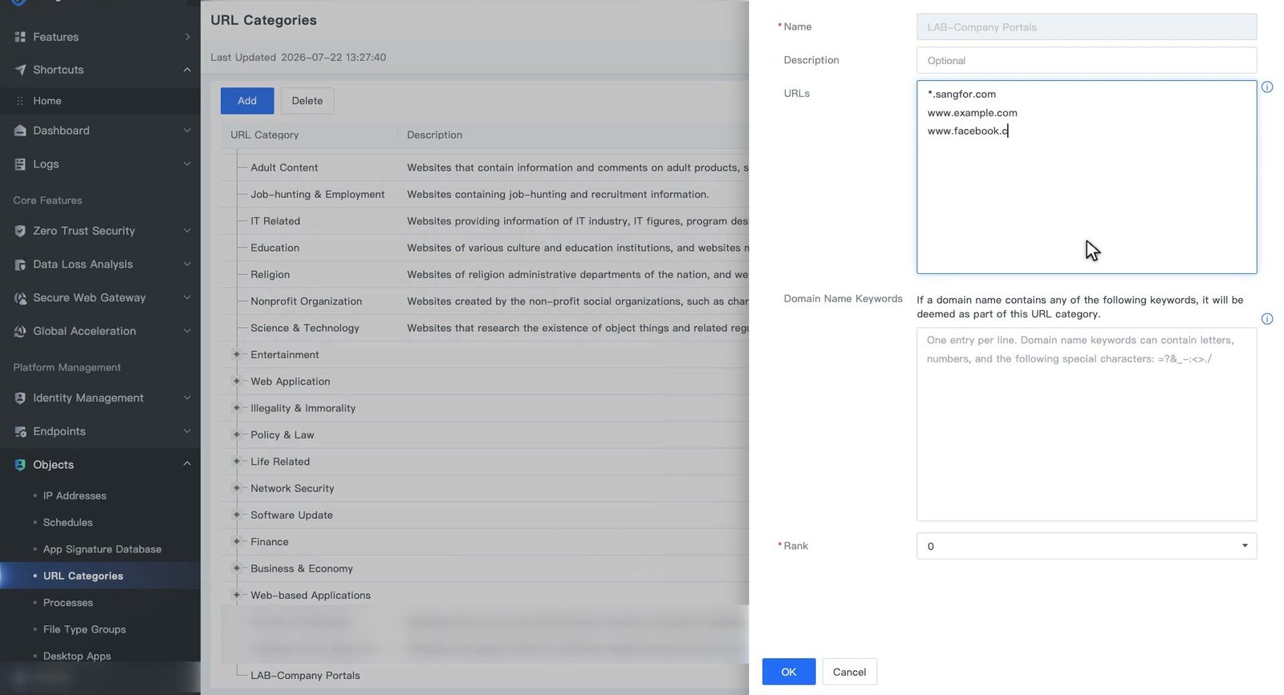Click inside the URLs text area
The image size is (1284, 695).
1087,177
